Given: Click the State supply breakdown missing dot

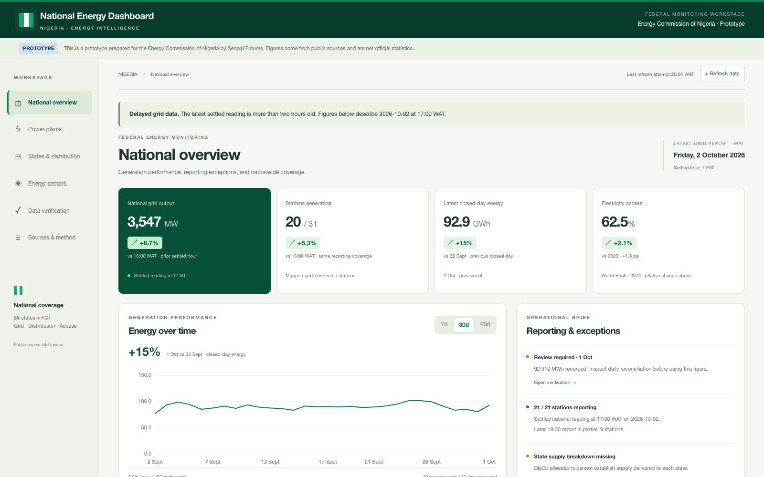Looking at the screenshot, I should click(x=528, y=456).
